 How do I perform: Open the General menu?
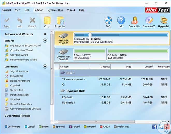click(6, 10)
